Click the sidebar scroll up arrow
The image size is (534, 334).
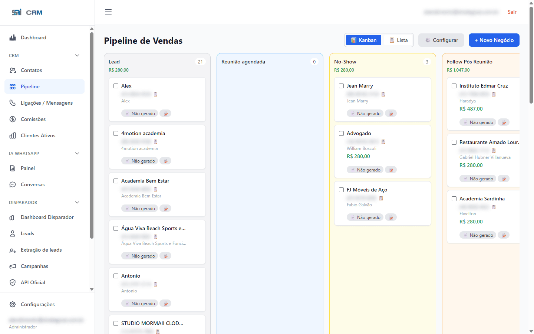click(x=92, y=29)
